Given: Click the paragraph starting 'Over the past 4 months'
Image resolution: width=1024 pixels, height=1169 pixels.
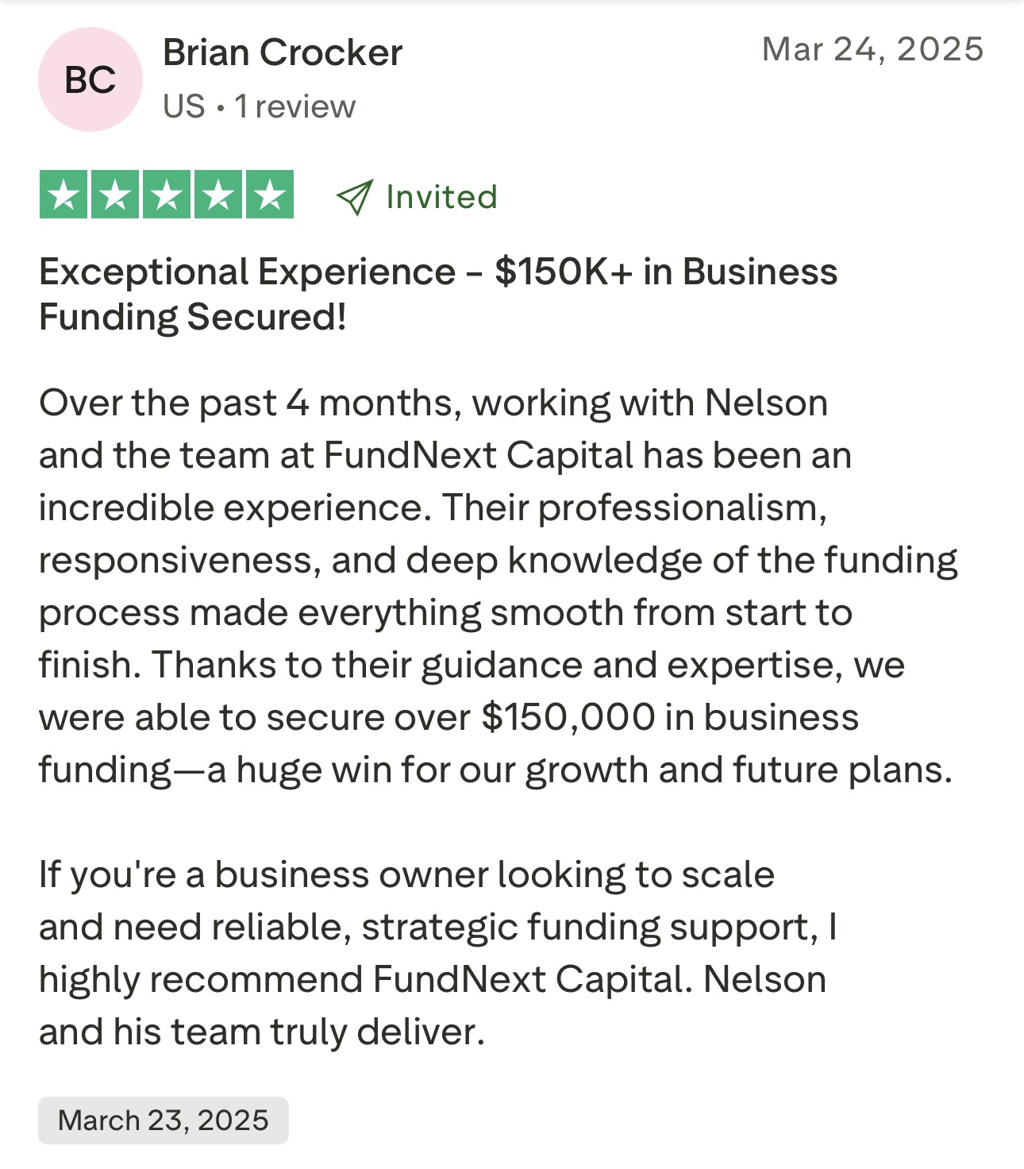Looking at the screenshot, I should pos(498,586).
